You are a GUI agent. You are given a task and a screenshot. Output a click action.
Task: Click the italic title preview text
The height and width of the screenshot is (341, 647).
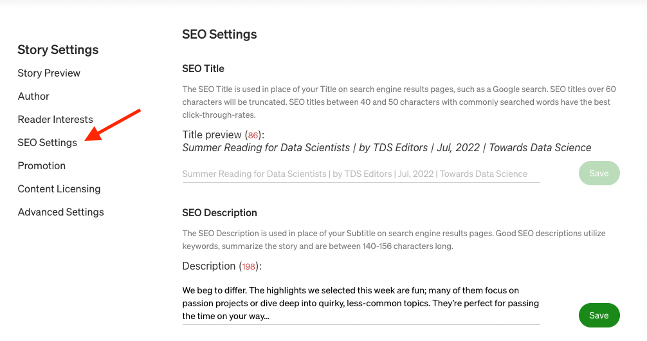point(387,147)
